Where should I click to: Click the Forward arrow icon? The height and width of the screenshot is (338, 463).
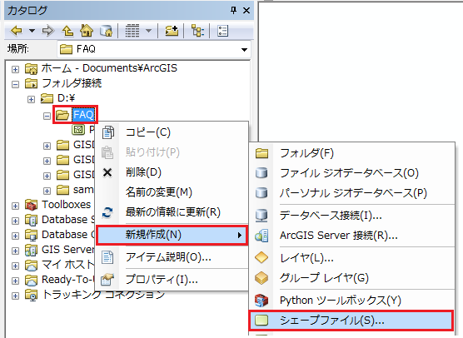tap(47, 31)
